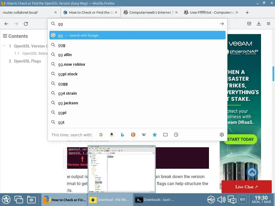Screen dimensions: 275x206
Task: Open the Firefox downloads panel
Action: coord(259,24)
